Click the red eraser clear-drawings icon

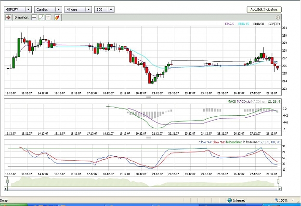pos(57,17)
